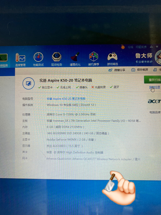Click the 宏碁 Ironman_SK motherboard value
The width and height of the screenshot is (161, 215).
(x=94, y=121)
